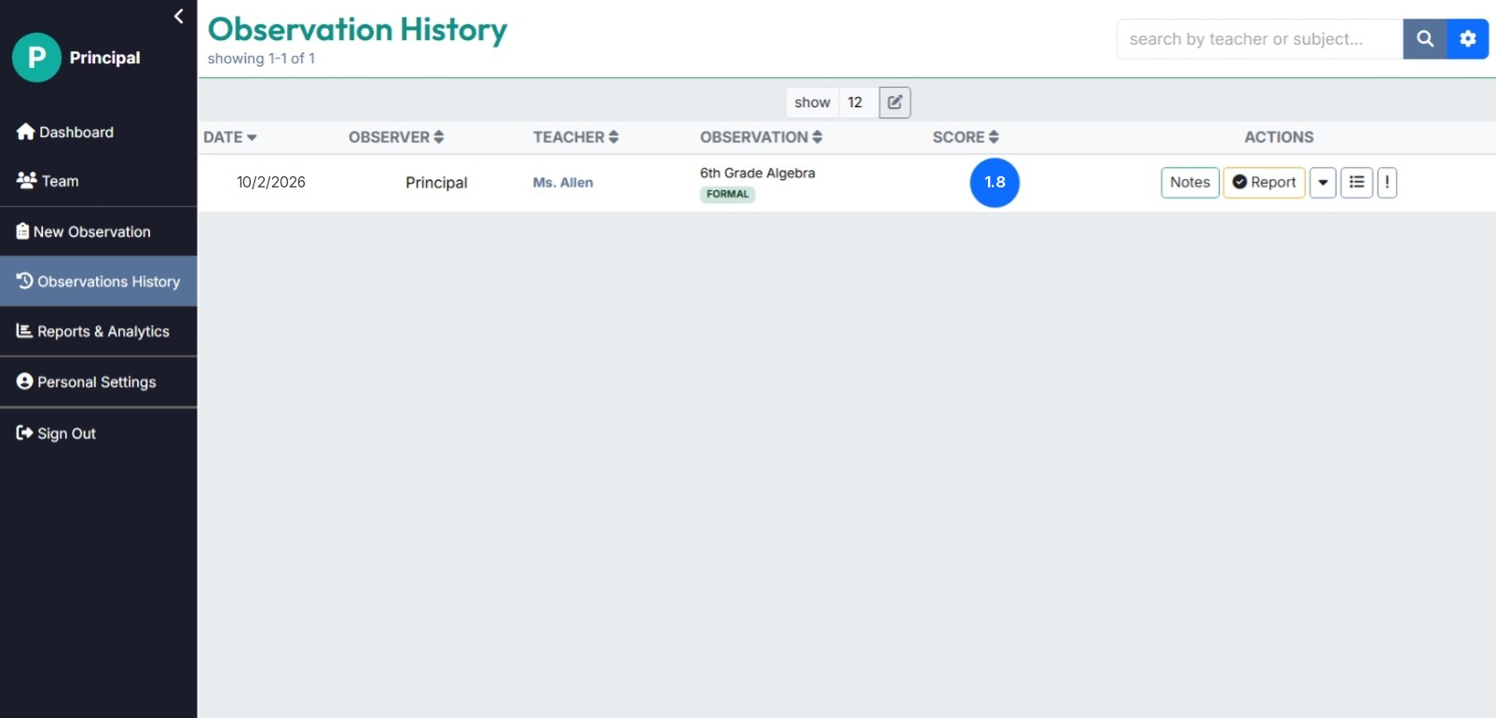This screenshot has height=718, width=1496.
Task: Open the Ms. Allen teacher link
Action: click(563, 183)
